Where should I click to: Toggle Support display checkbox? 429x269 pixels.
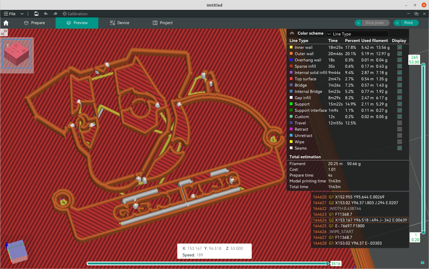(x=400, y=104)
